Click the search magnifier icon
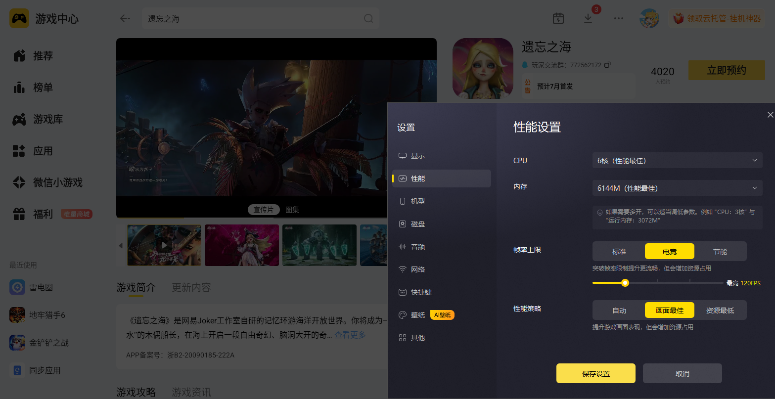Viewport: 775px width, 399px height. click(368, 18)
